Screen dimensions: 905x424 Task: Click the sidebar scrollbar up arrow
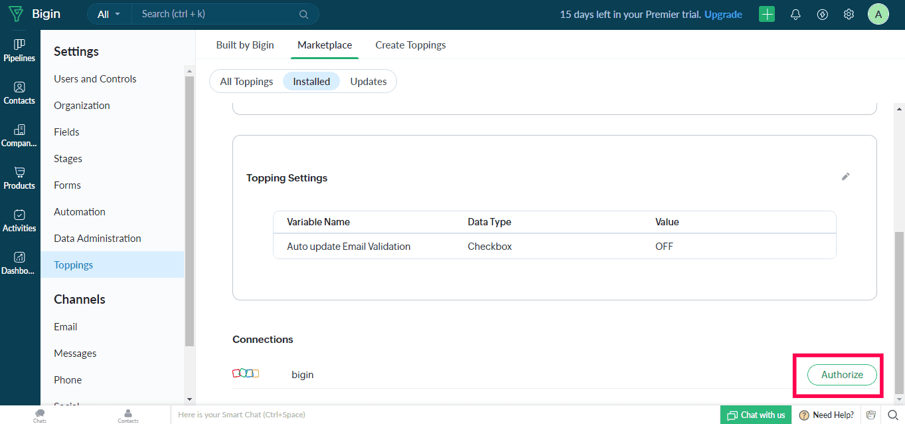(189, 71)
